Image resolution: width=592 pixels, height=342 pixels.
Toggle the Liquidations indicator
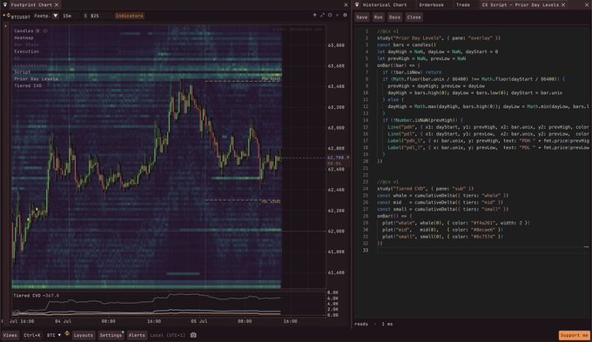pos(31,65)
